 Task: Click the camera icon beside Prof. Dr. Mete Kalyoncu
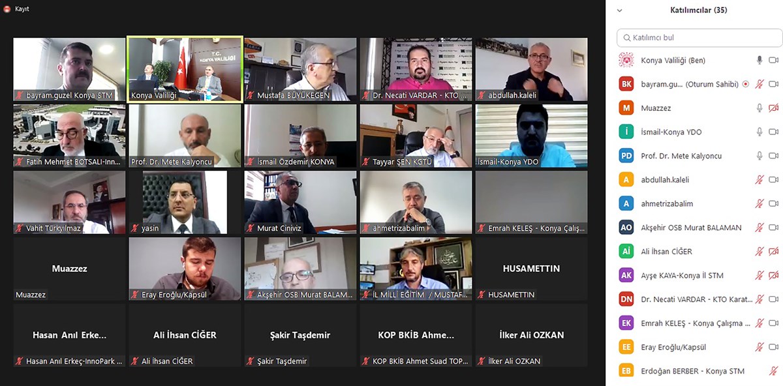pos(773,156)
